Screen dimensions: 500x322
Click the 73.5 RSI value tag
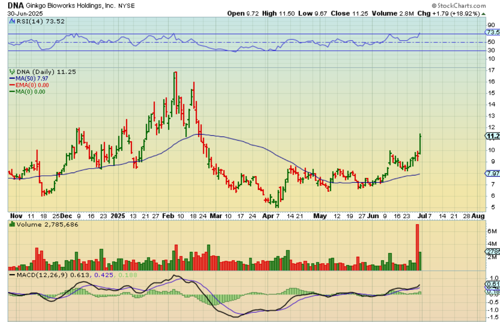(492, 32)
